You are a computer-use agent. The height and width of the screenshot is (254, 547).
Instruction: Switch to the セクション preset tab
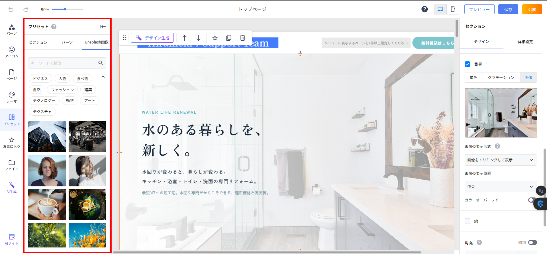pos(38,42)
